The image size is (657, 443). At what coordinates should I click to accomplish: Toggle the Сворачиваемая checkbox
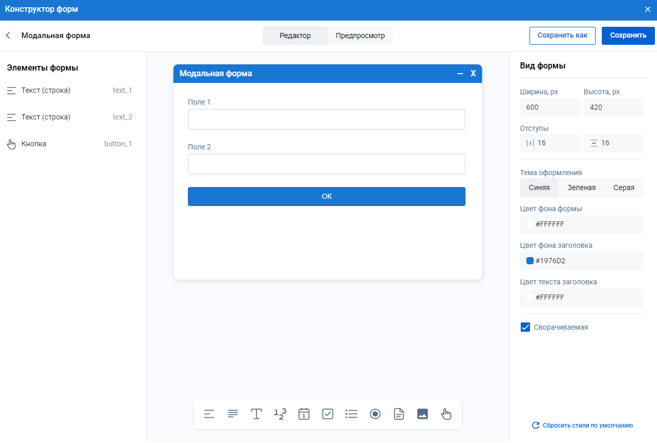[525, 327]
